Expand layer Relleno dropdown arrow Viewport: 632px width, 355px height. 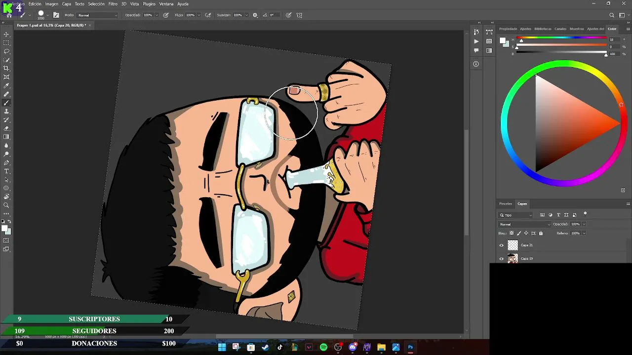[x=584, y=233]
